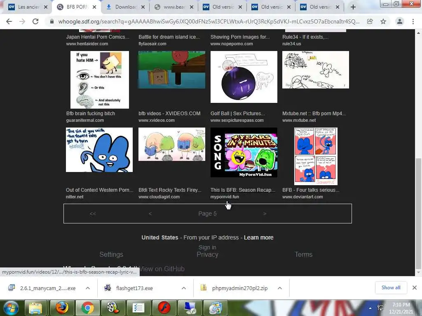The image size is (422, 316).
Task: Click the page scrollbar thumb
Action: tap(418, 213)
